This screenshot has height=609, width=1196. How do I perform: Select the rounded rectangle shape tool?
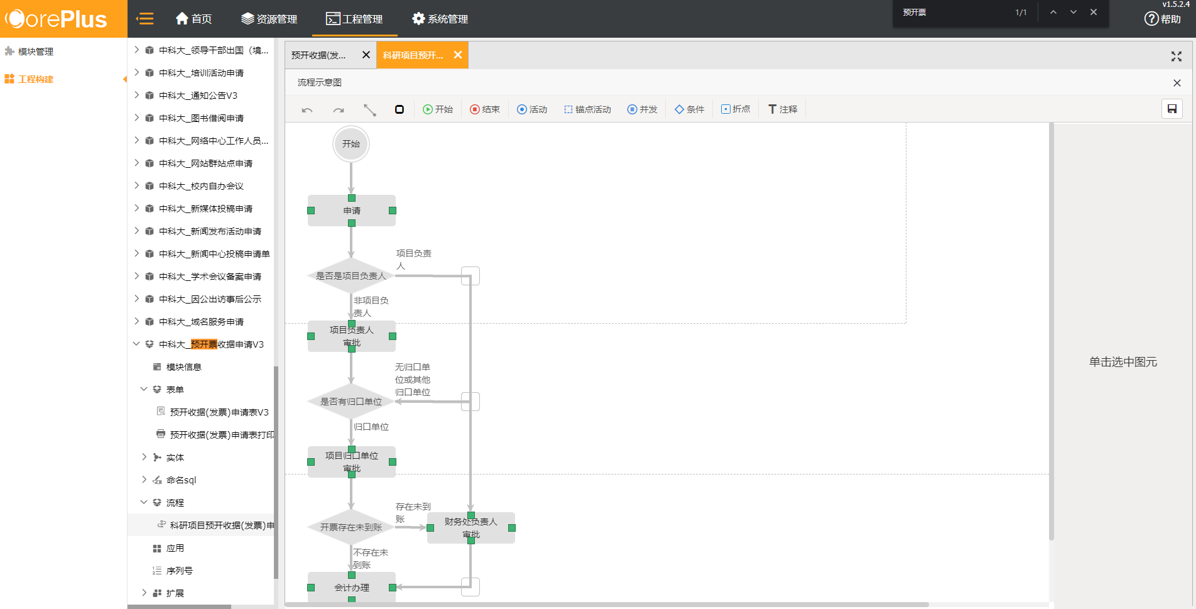click(399, 109)
